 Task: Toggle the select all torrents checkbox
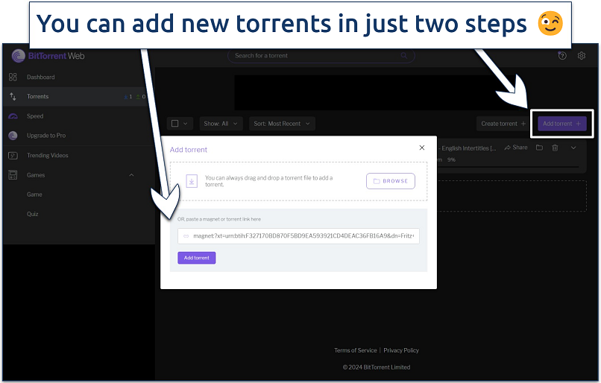tap(174, 124)
